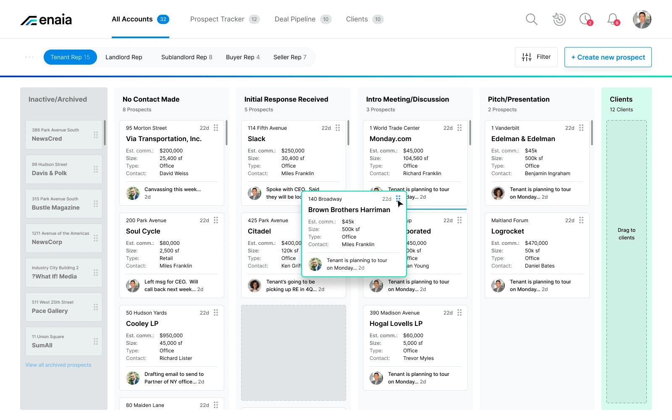Viewport: 672px width, 420px height.
Task: Click drag handle on archived Davis & Polk
Action: point(96,169)
